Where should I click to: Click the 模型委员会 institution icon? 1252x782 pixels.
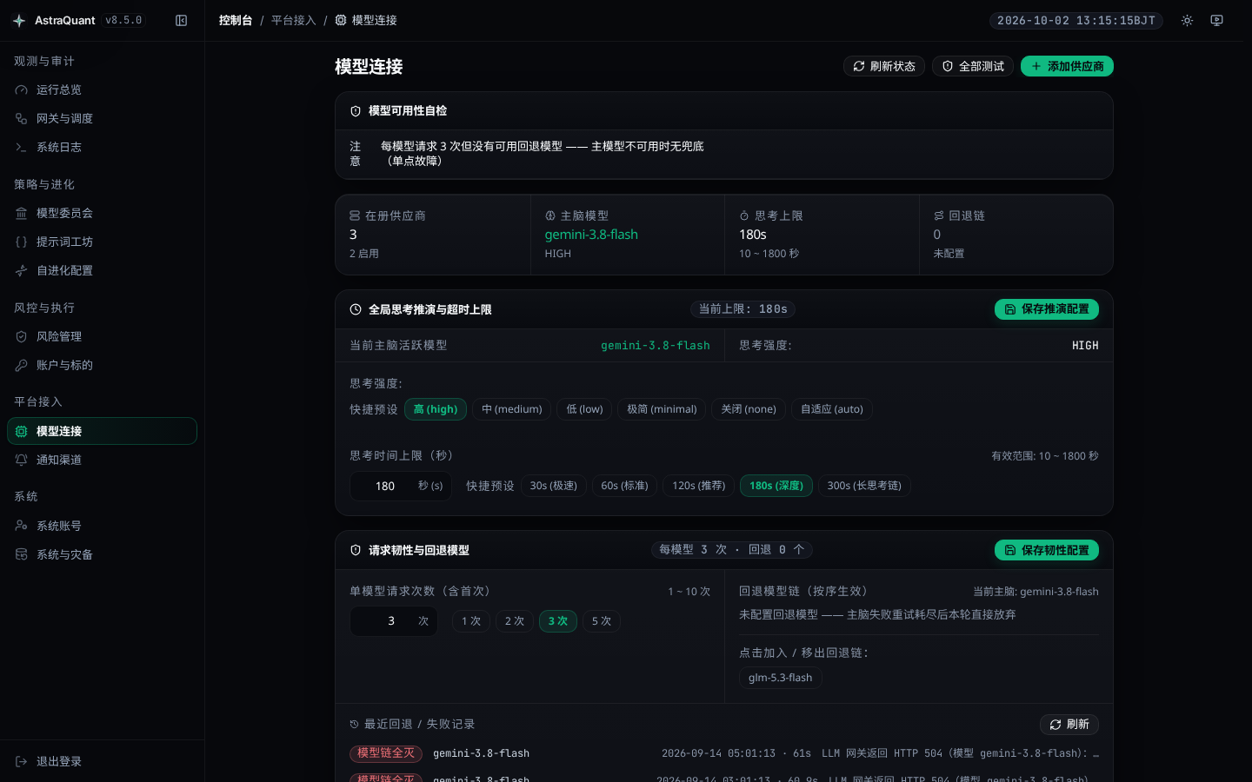[22, 213]
